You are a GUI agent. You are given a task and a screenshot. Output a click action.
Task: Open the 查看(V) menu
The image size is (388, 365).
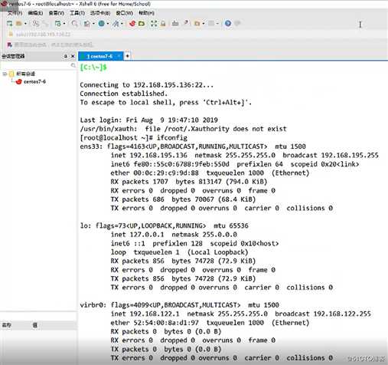57,13
